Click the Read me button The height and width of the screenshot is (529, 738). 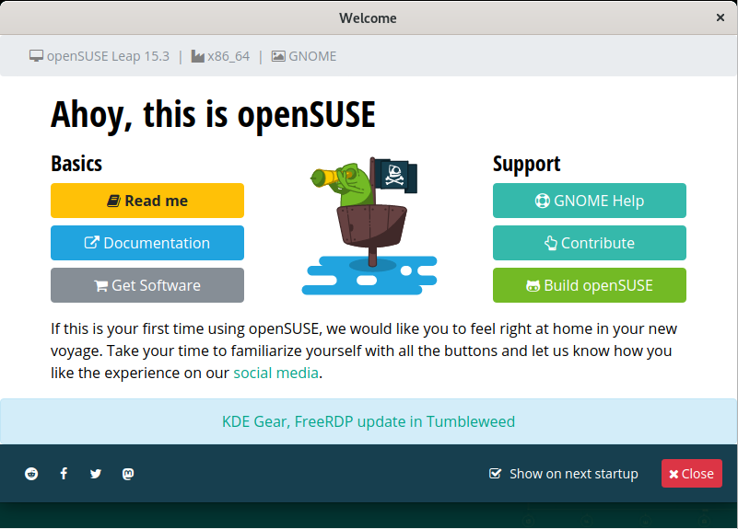point(147,201)
